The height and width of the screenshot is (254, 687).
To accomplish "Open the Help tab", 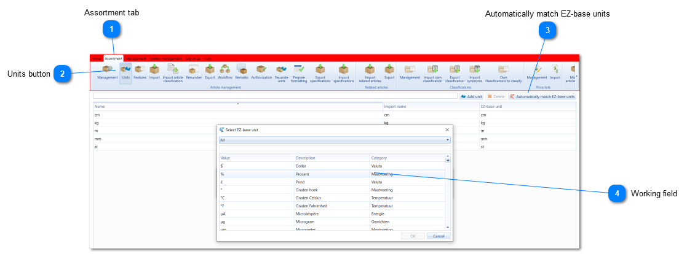I will (208, 58).
